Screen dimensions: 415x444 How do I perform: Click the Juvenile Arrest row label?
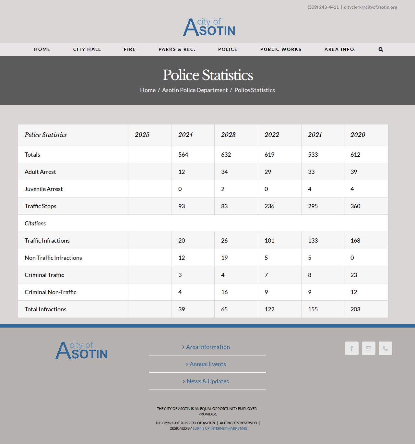click(x=44, y=189)
